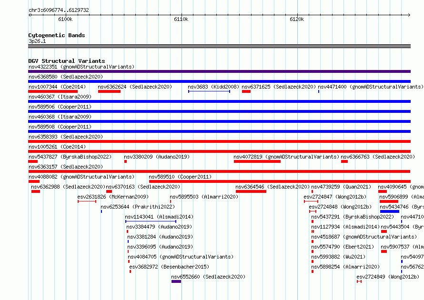
Task: Select nsv4518687 gnomADStructuralVariants label
Action: click(364, 237)
